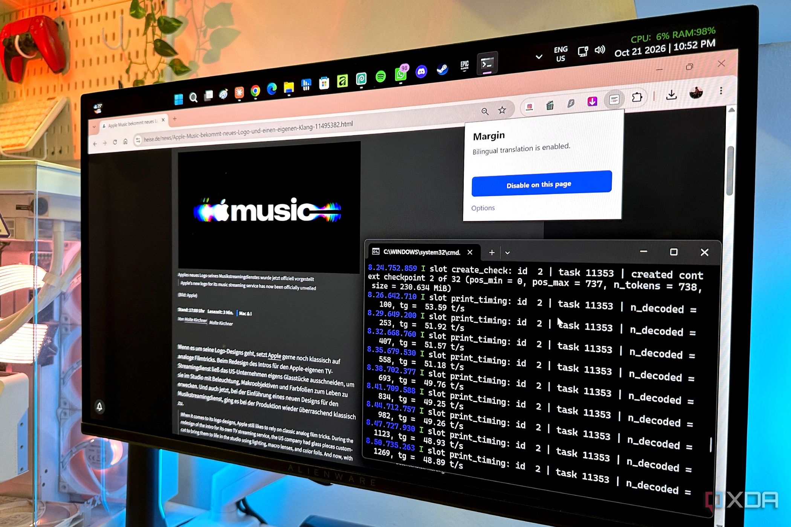Open Discord from taskbar

[421, 71]
